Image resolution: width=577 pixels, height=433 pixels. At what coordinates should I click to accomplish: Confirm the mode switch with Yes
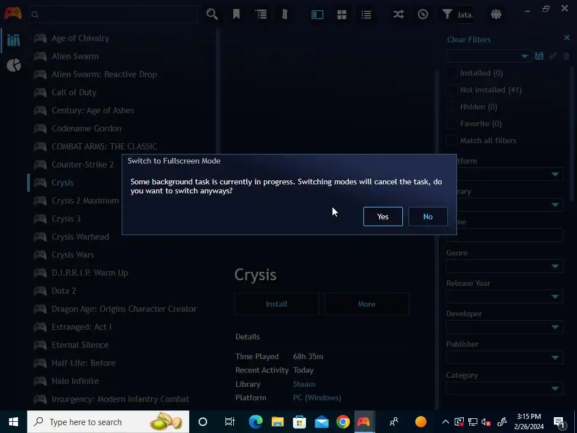coord(383,216)
